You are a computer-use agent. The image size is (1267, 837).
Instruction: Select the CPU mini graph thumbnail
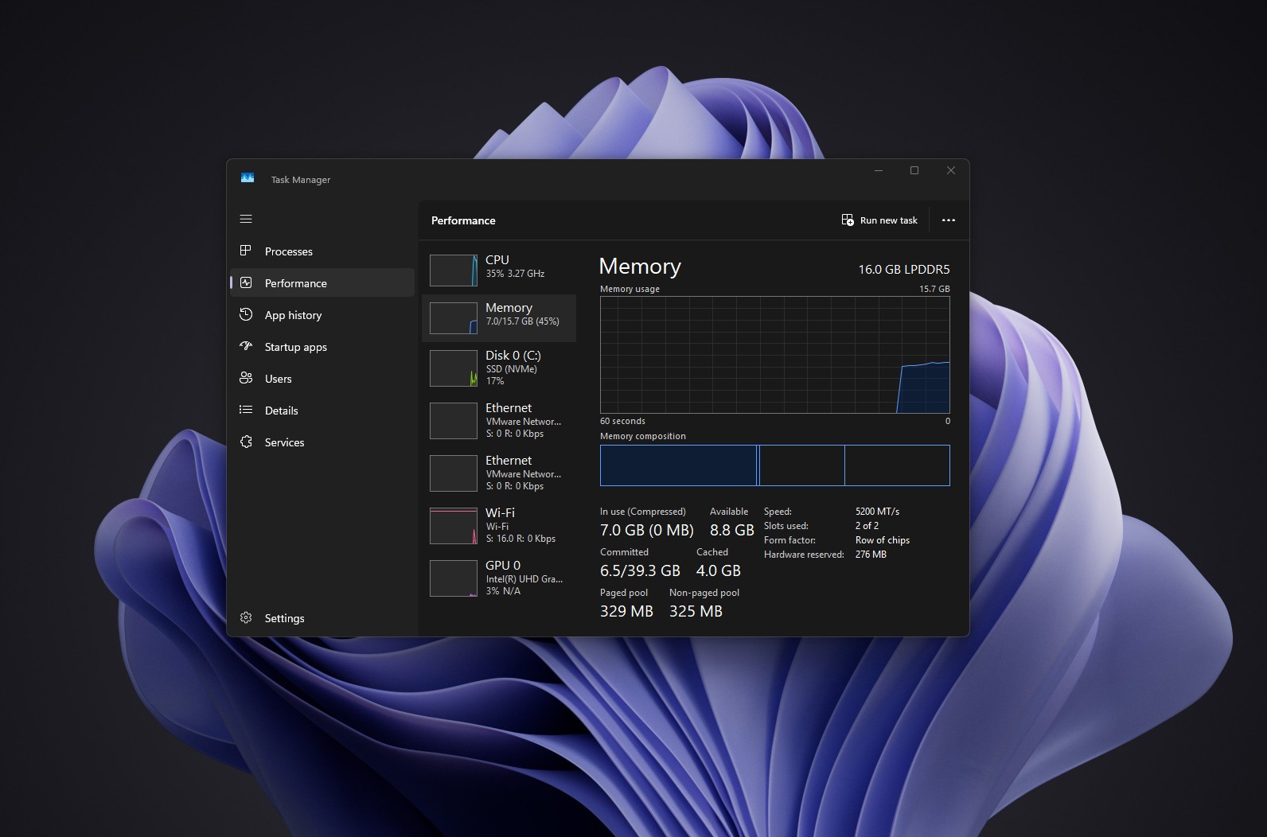point(454,271)
